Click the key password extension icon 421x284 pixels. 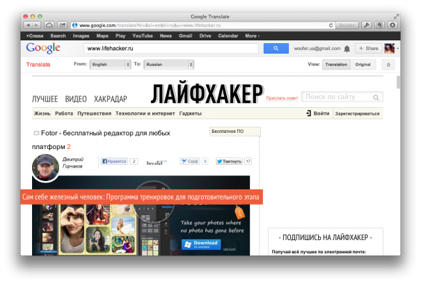pyautogui.click(x=367, y=25)
